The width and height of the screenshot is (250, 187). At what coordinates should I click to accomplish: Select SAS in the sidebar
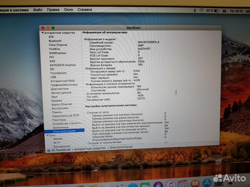pyautogui.click(x=52, y=61)
